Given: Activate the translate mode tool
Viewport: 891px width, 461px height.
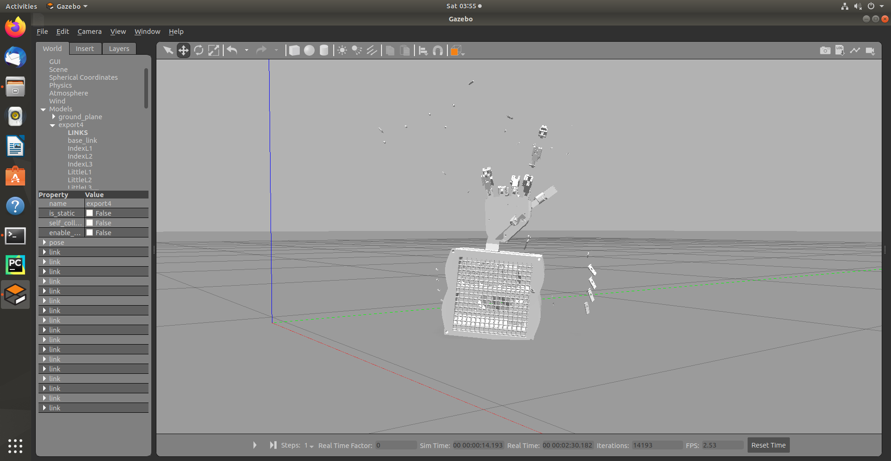Looking at the screenshot, I should [x=183, y=50].
